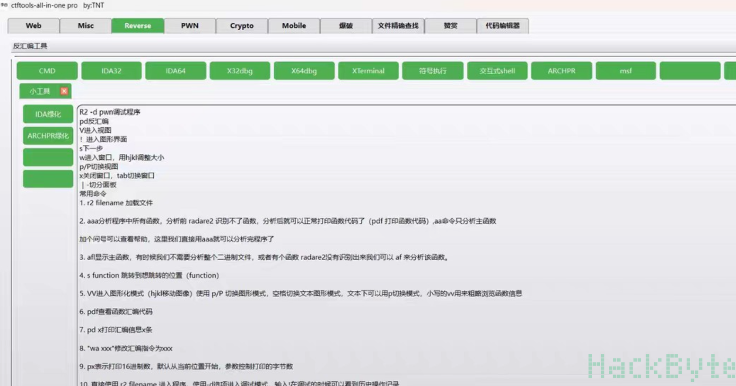Open X32dbg debugger
Viewport: 736px width, 386px height.
(x=240, y=70)
